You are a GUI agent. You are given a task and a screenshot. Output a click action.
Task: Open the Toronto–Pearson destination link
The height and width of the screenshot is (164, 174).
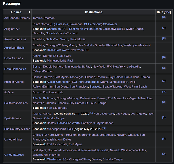click(x=43, y=18)
